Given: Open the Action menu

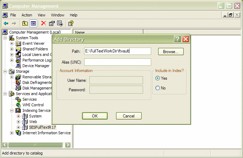Looking at the screenshot, I should tap(27, 15).
